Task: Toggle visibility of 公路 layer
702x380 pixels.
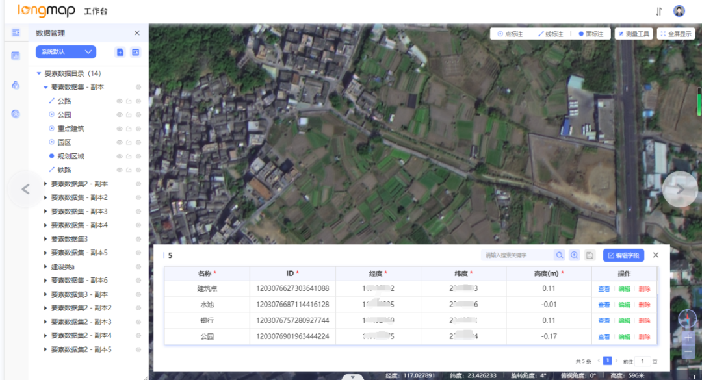Action: (x=120, y=101)
